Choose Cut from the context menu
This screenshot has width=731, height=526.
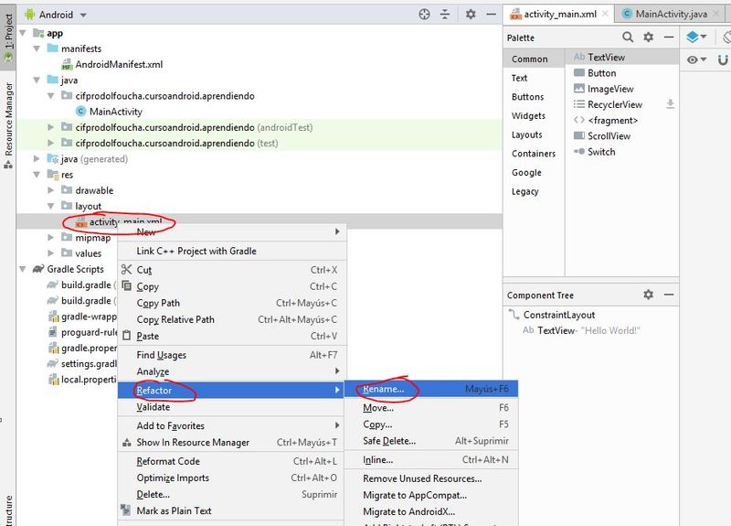[231, 270]
